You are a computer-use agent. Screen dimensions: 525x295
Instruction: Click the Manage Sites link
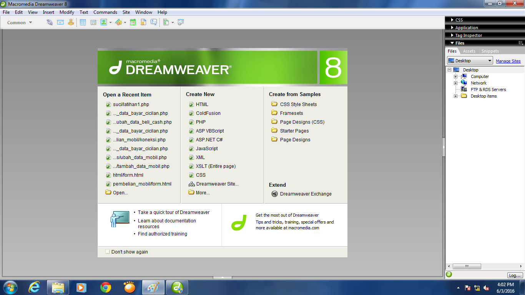tap(508, 61)
